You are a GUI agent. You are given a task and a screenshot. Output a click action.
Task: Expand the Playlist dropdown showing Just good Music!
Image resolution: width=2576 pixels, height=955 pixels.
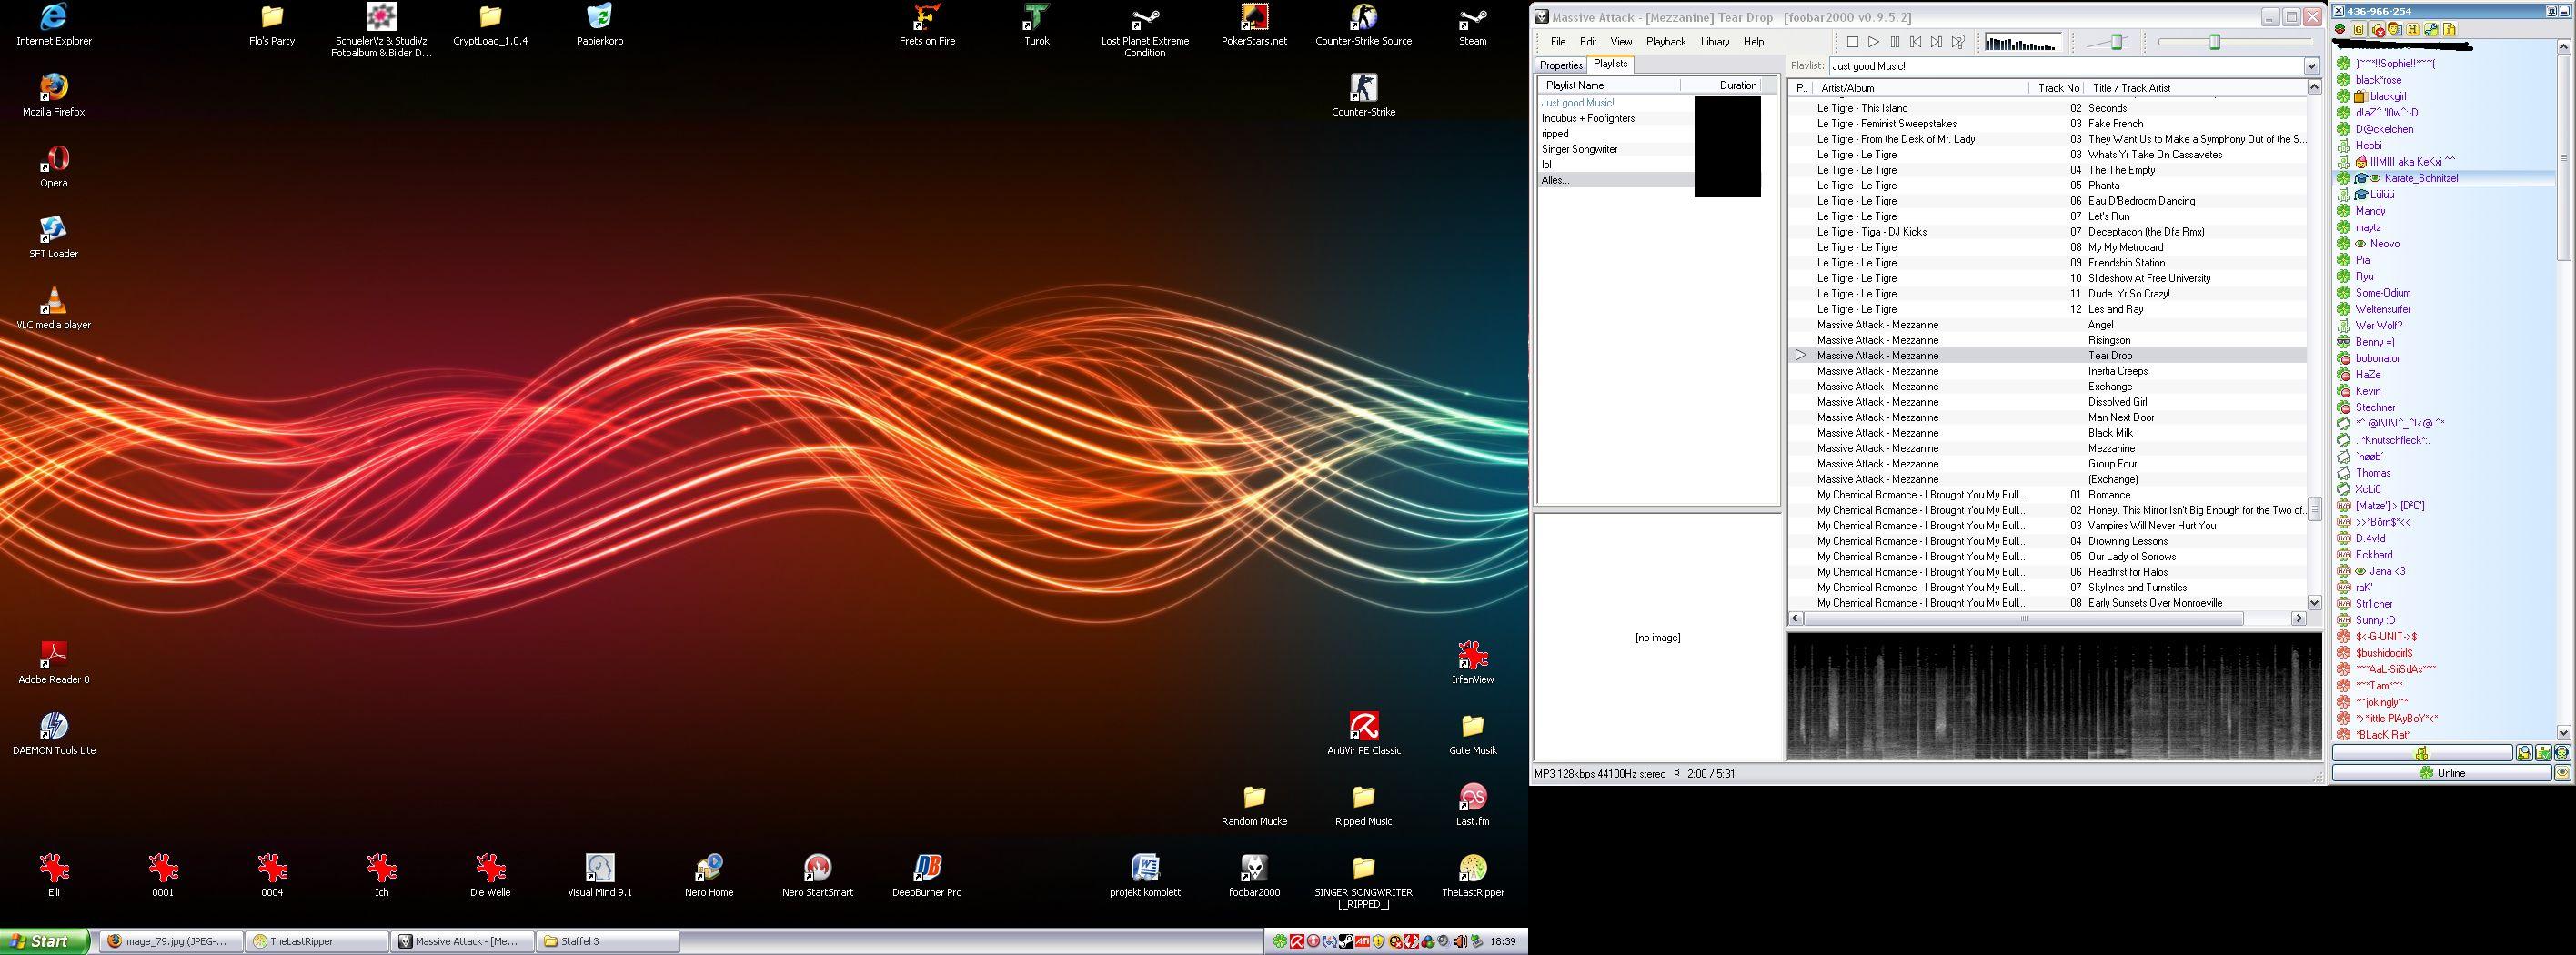pos(2311,66)
